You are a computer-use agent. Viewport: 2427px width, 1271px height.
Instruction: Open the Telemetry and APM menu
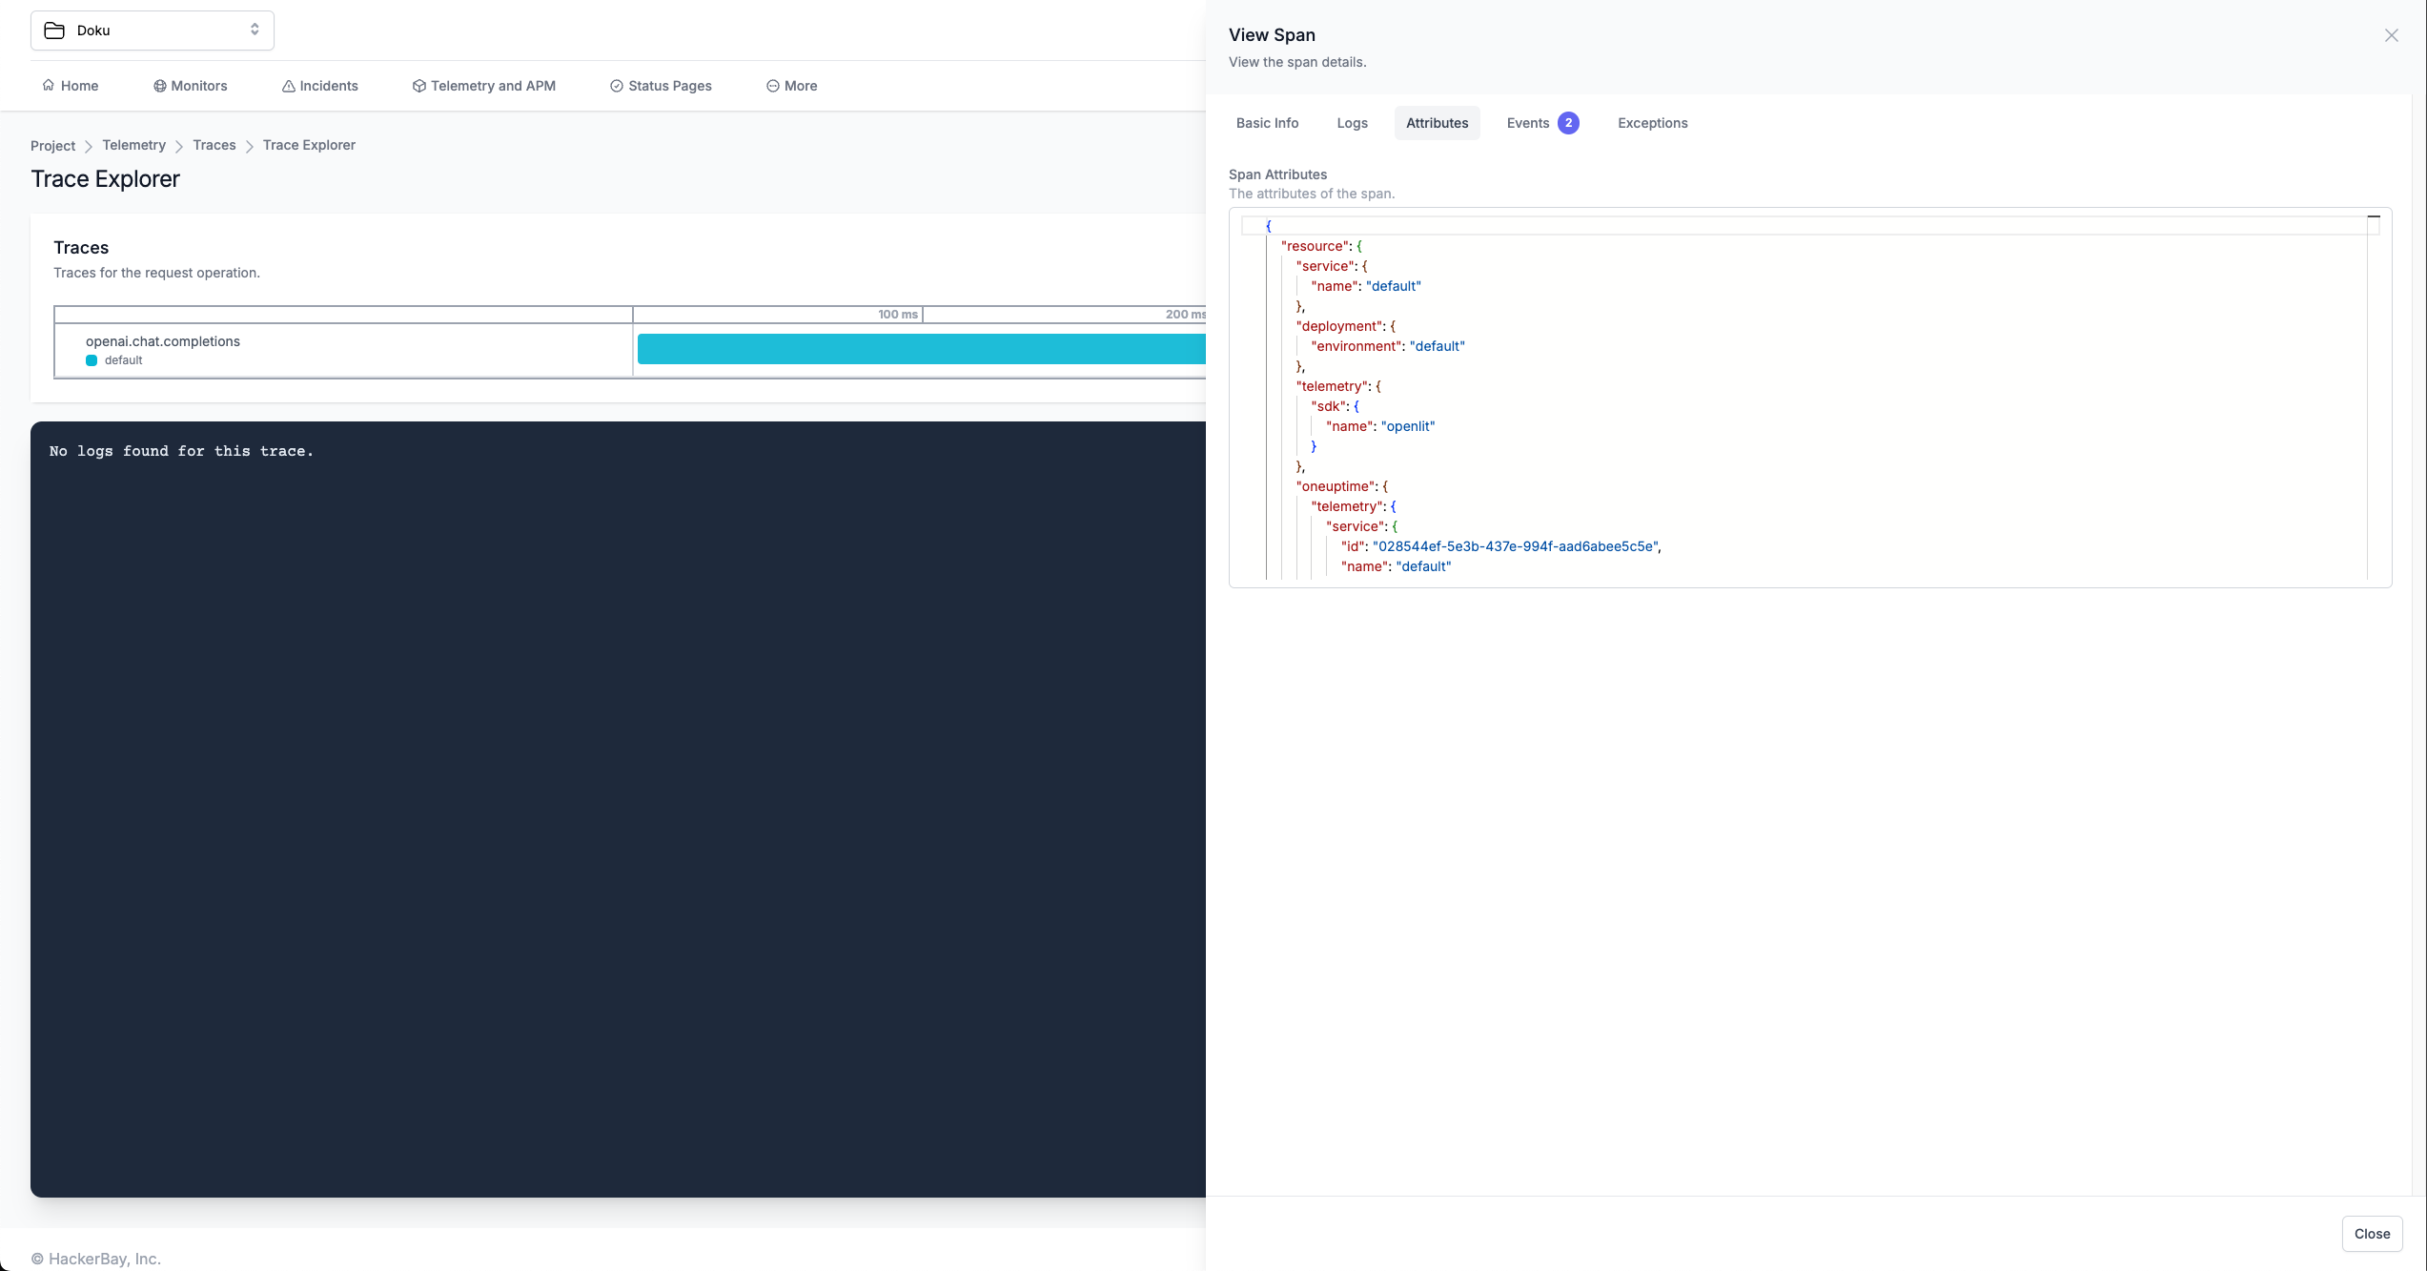483,86
